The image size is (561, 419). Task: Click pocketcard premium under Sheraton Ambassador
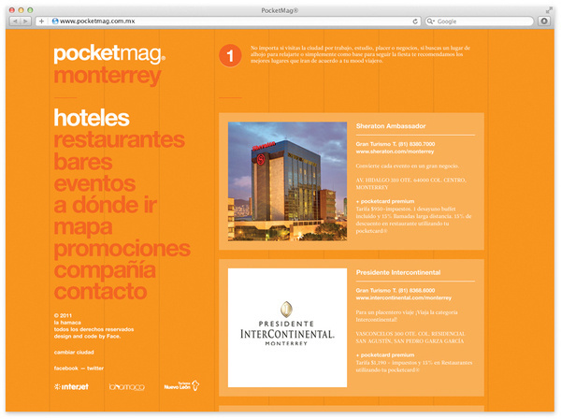tap(385, 201)
